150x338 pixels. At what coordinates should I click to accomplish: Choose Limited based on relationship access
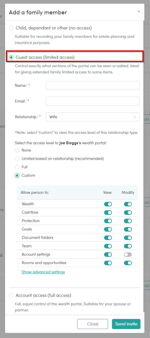(x=17, y=159)
